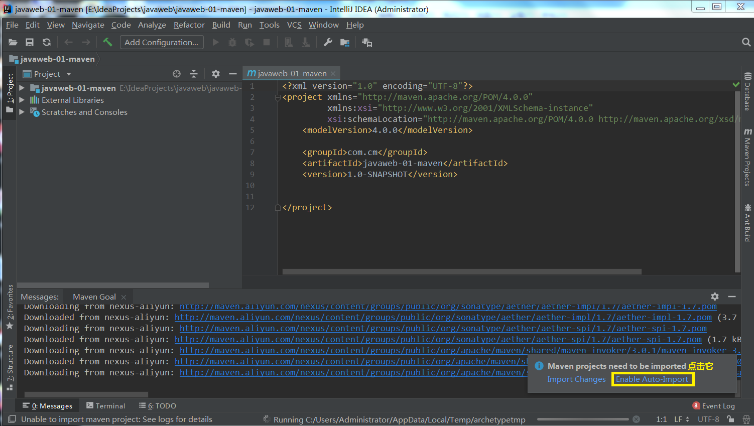Image resolution: width=754 pixels, height=426 pixels.
Task: Switch to the 6: TODO tab
Action: [x=158, y=406]
